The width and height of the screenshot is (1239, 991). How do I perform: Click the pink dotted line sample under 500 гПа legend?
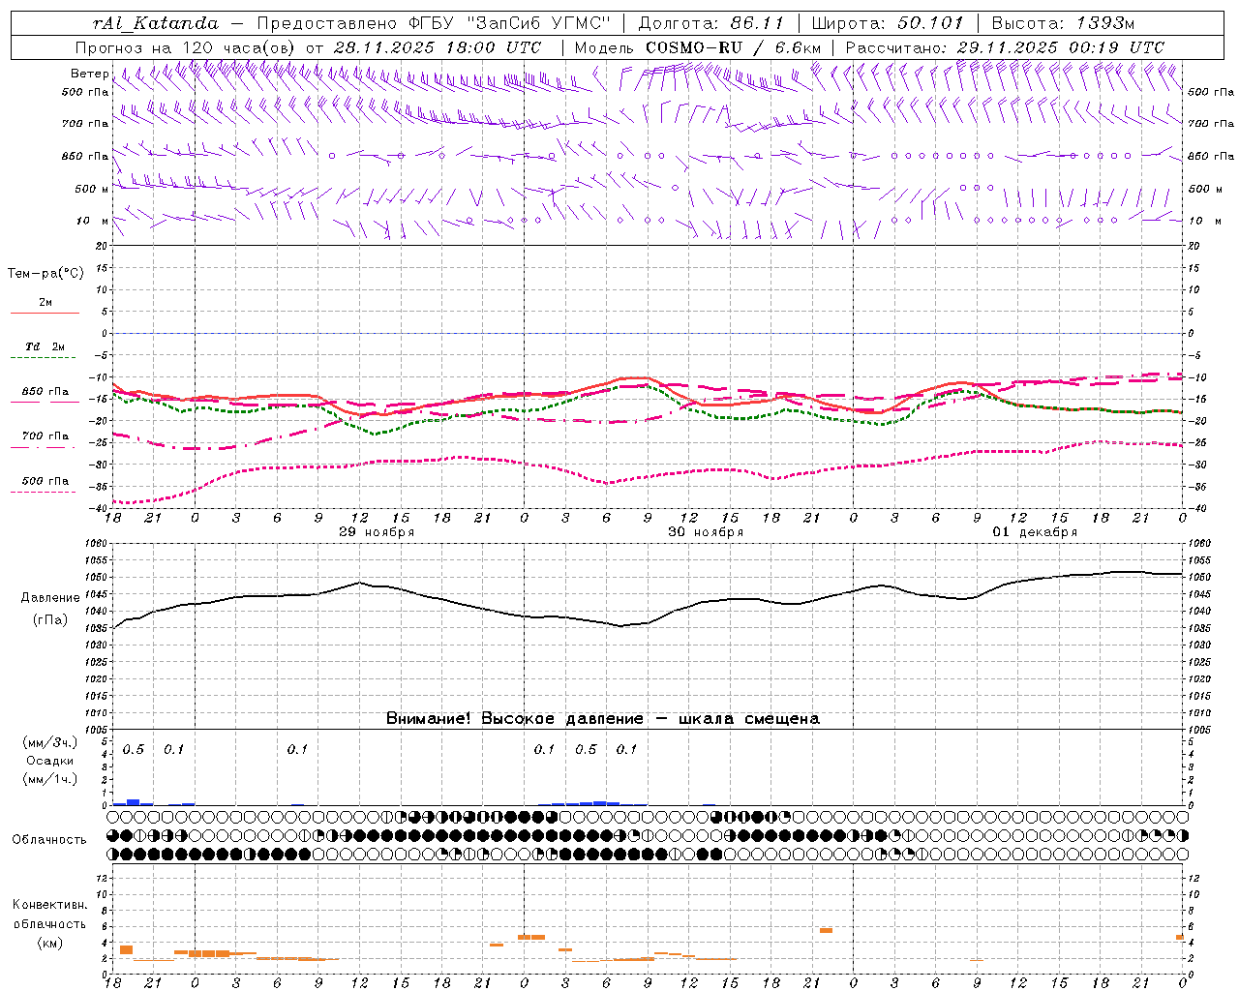point(43,493)
